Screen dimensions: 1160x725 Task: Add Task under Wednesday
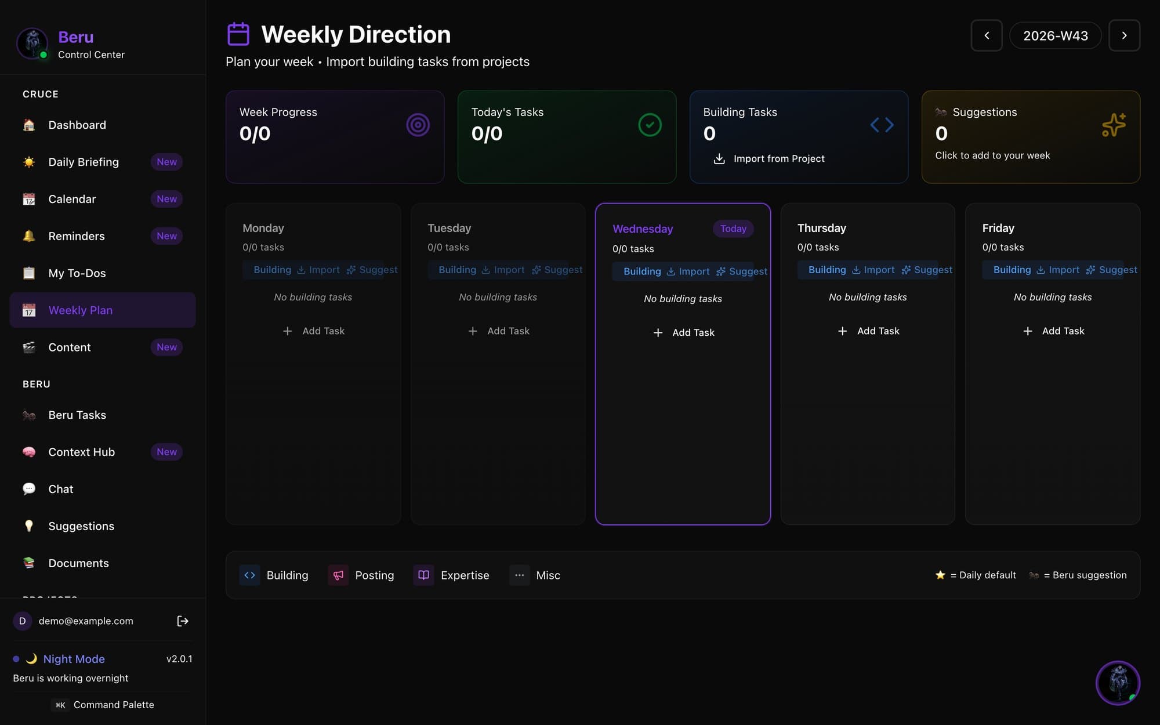pos(683,332)
